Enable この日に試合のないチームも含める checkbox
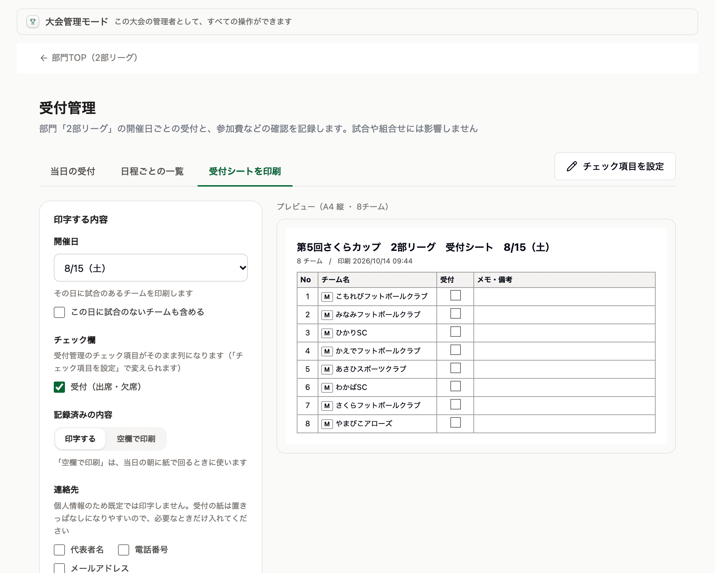 coord(59,312)
